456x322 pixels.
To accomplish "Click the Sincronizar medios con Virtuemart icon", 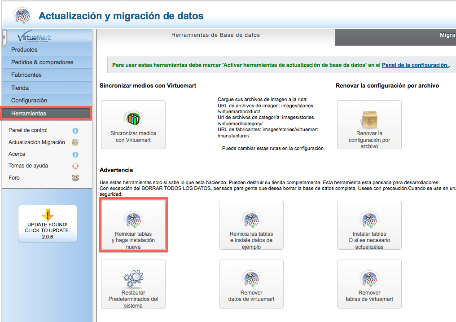I will coord(133,119).
